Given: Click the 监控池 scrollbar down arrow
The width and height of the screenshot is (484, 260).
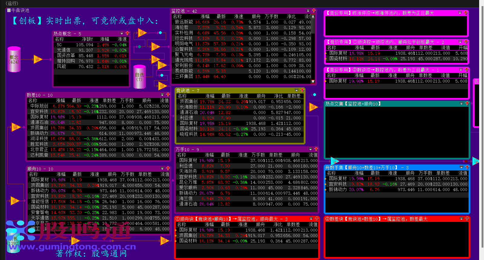Looking at the screenshot, I should (x=313, y=81).
